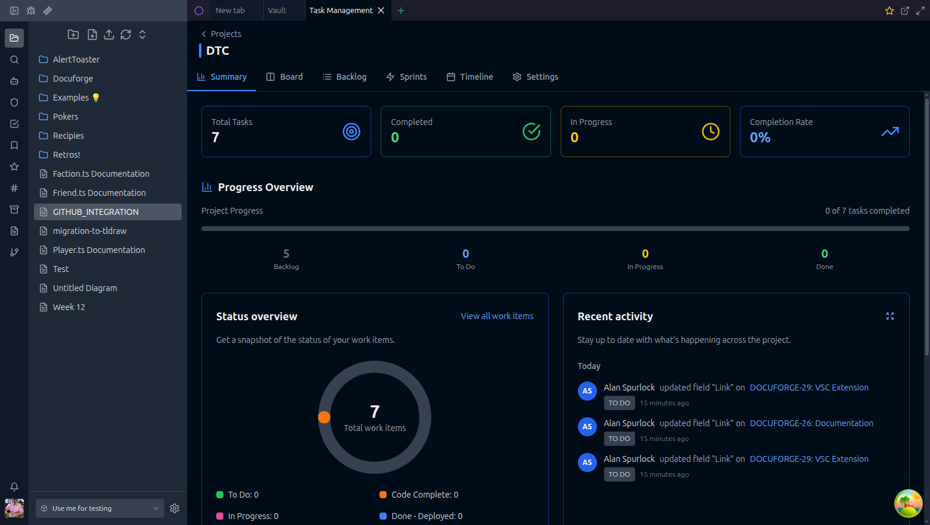Open DOCUFORGE-26: Documentation link
Screen dimensions: 930x525
[811, 423]
